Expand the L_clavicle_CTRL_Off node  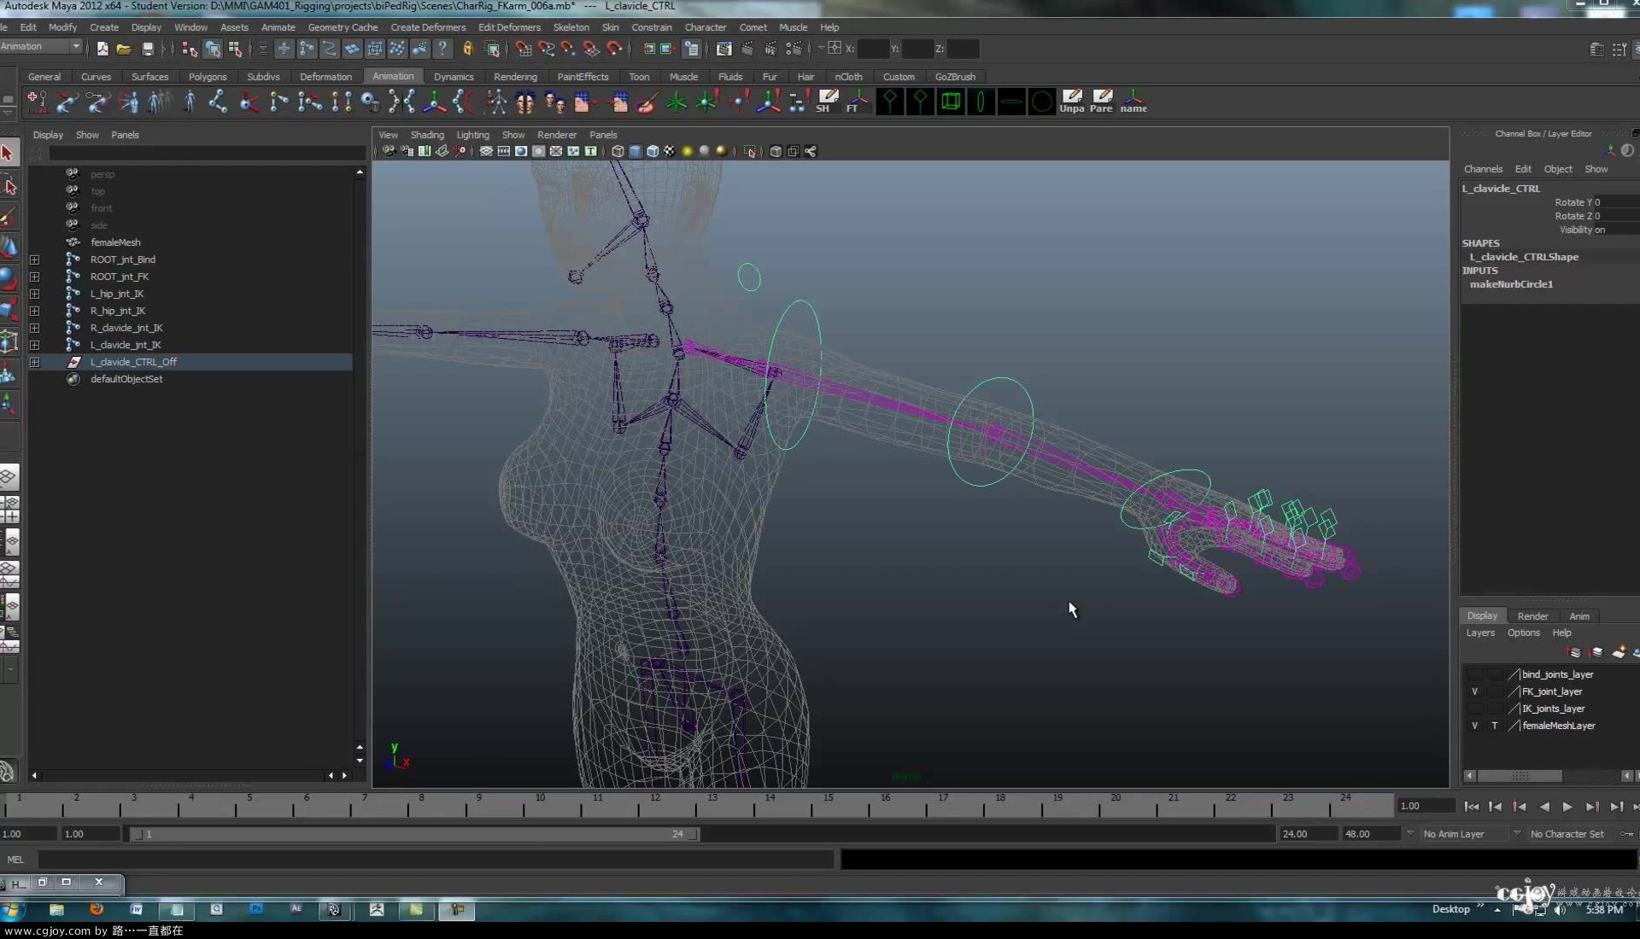pyautogui.click(x=36, y=360)
